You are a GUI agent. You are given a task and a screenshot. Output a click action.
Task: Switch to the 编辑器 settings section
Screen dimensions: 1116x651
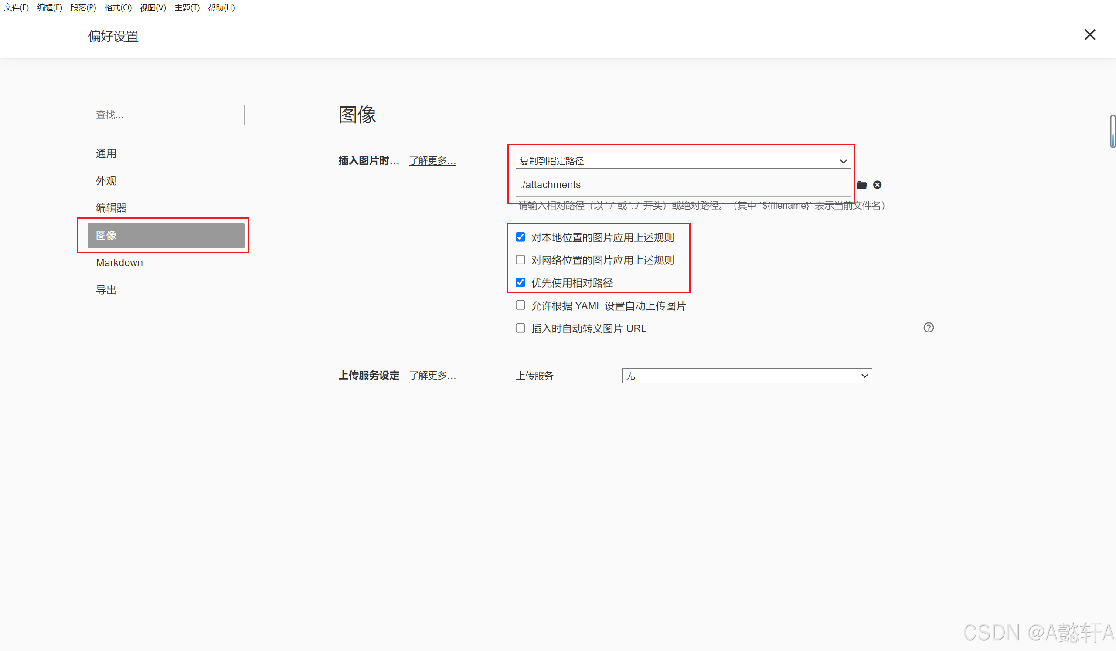click(111, 208)
